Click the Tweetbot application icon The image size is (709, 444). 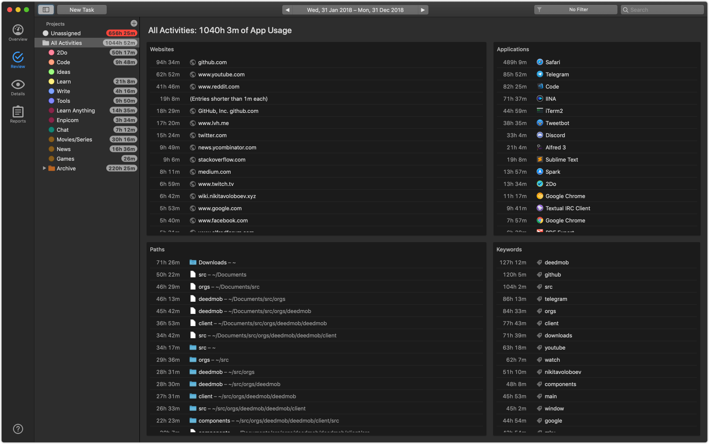pyautogui.click(x=540, y=123)
